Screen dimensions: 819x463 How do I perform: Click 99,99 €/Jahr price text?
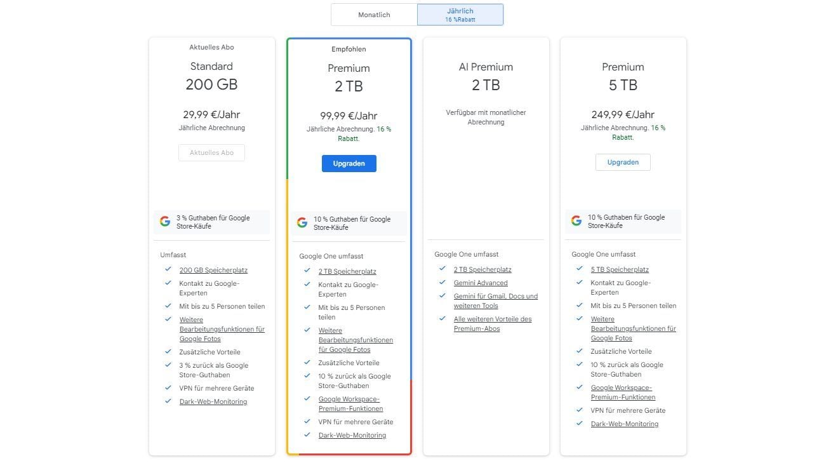point(349,116)
